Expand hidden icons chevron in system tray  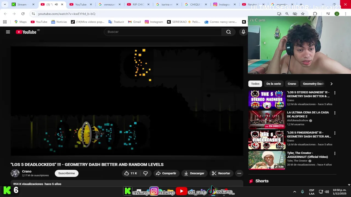tap(295, 192)
